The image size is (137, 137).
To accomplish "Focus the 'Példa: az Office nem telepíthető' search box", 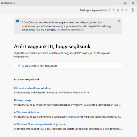I will (x=68, y=66).
